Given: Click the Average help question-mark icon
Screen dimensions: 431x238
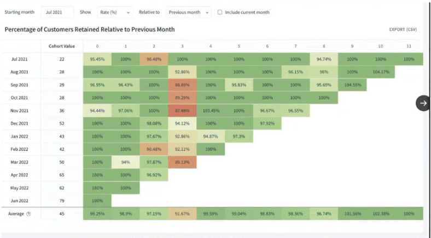Looking at the screenshot, I should [x=28, y=214].
